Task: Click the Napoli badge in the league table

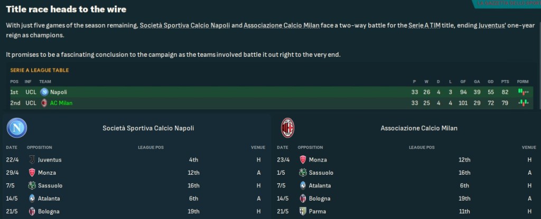Action: pyautogui.click(x=44, y=92)
